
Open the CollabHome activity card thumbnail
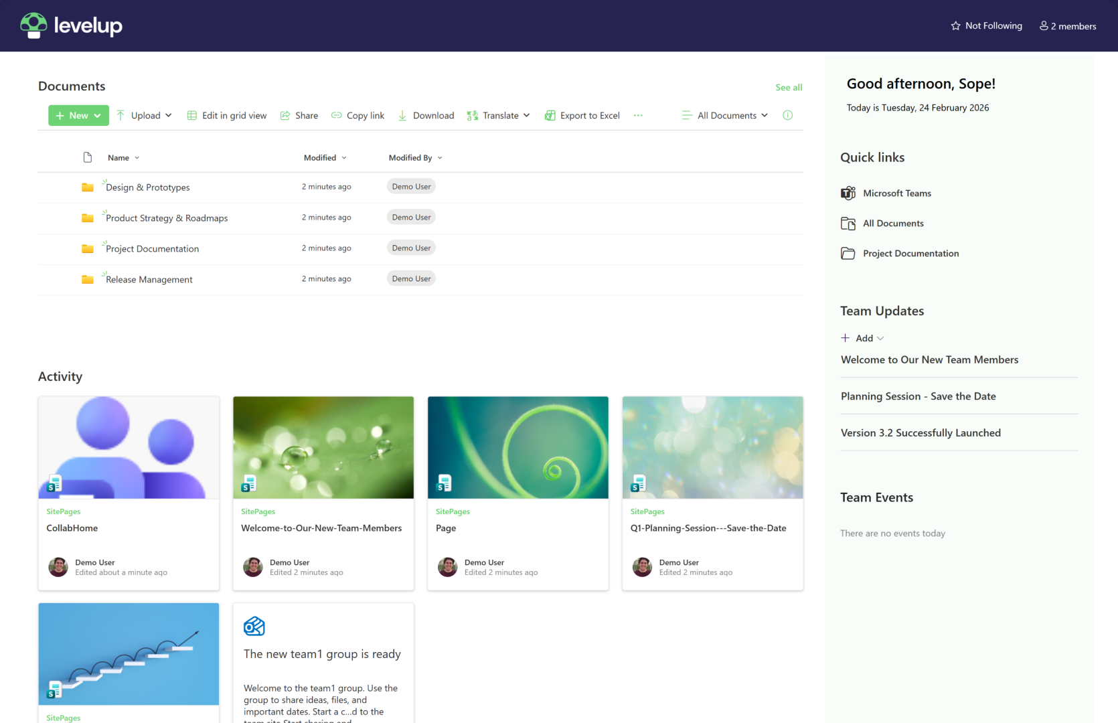pyautogui.click(x=129, y=447)
